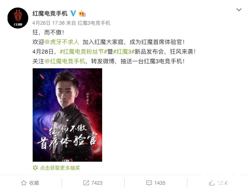
Task: Open the post options chevron menu
Action: pos(239,10)
